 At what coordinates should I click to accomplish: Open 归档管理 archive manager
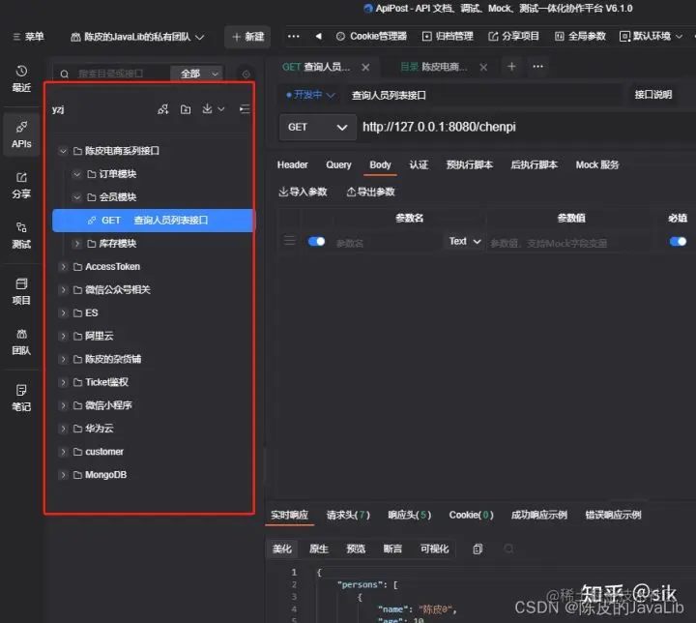click(448, 37)
